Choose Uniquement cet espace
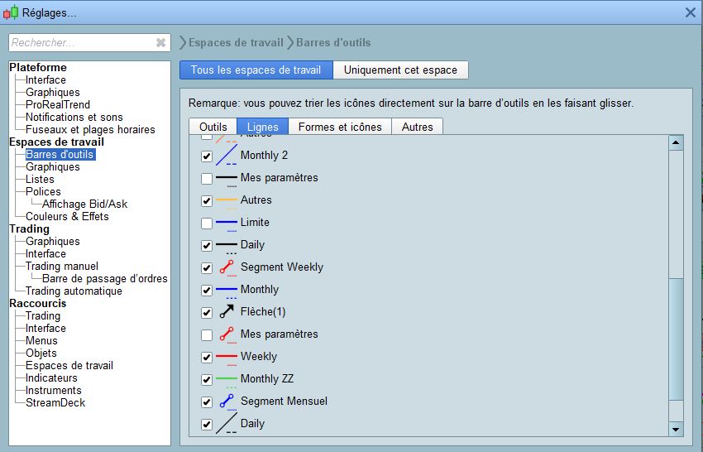Screen dimensions: 703x452 click(x=400, y=70)
